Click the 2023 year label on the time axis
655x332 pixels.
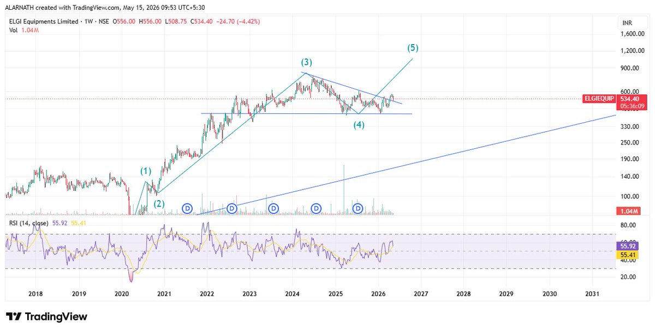tap(249, 293)
